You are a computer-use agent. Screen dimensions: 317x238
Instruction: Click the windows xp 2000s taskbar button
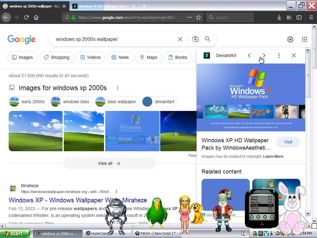[57, 233]
